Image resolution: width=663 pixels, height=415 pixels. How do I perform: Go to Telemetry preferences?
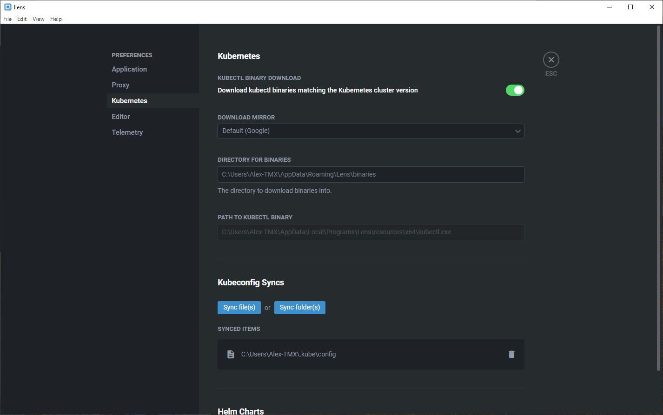click(x=127, y=132)
